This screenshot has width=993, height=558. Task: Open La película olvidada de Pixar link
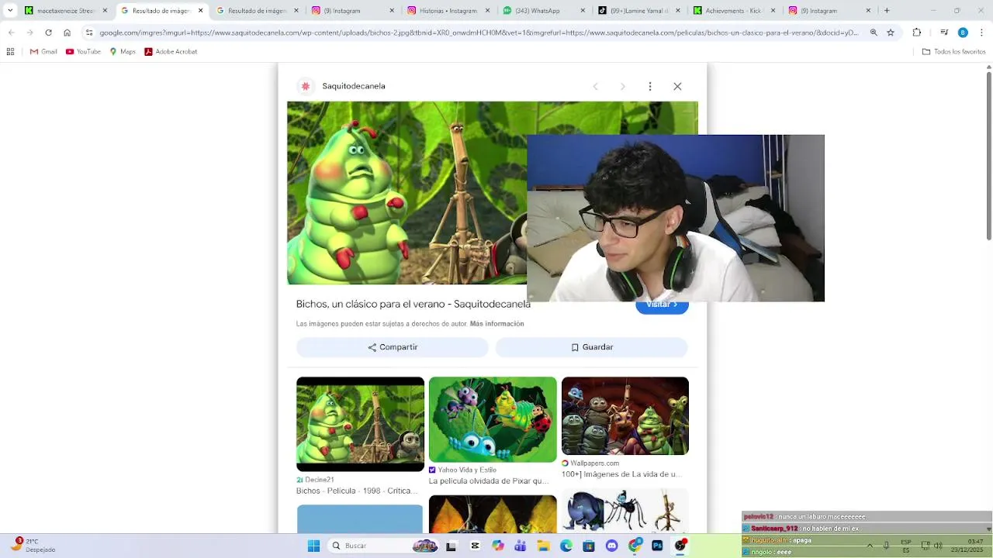click(489, 480)
